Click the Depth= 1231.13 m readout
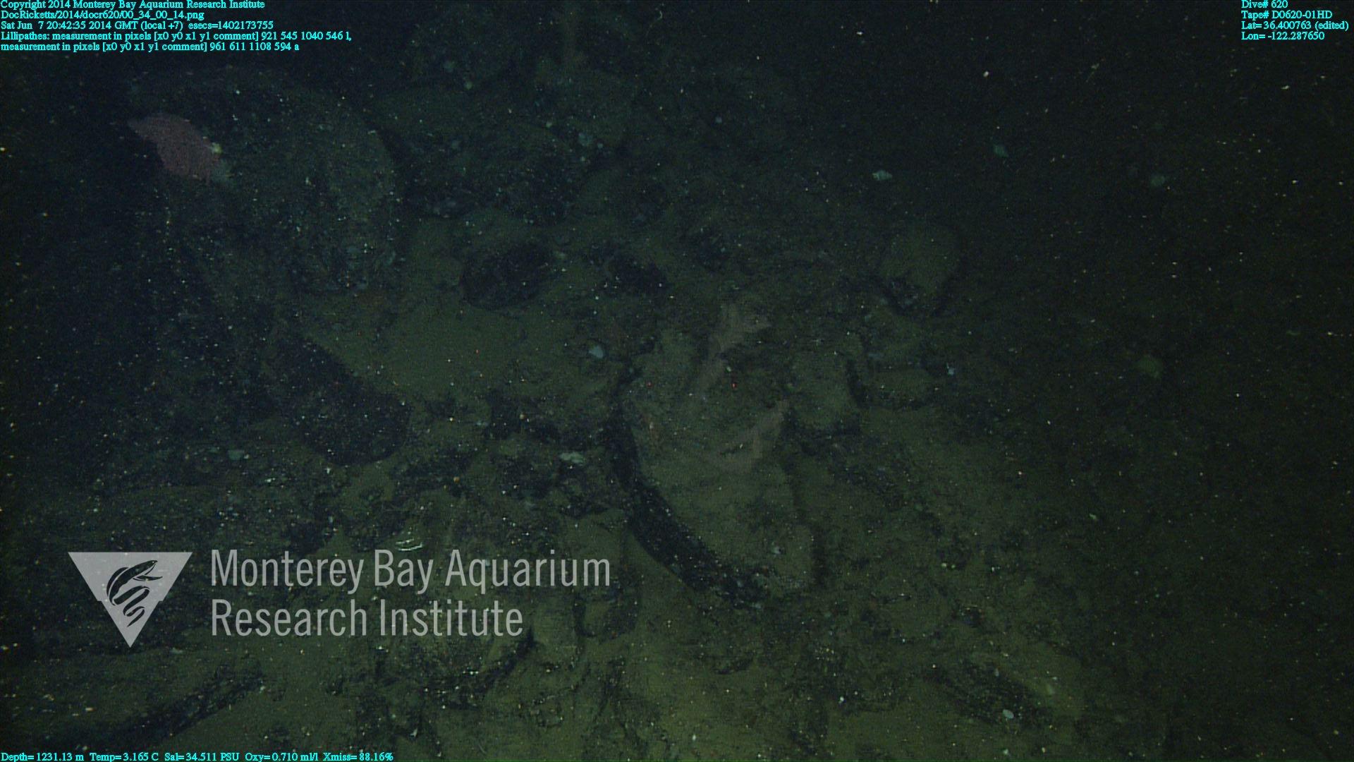 pos(42,756)
